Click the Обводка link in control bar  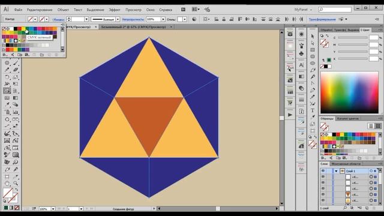58,19
